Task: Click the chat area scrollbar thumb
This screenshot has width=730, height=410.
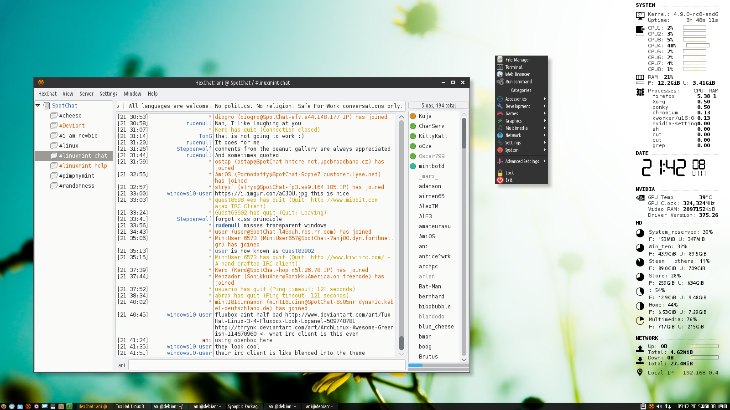Action: pyautogui.click(x=401, y=343)
